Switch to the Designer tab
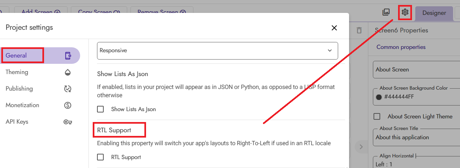460x168 pixels. (434, 13)
